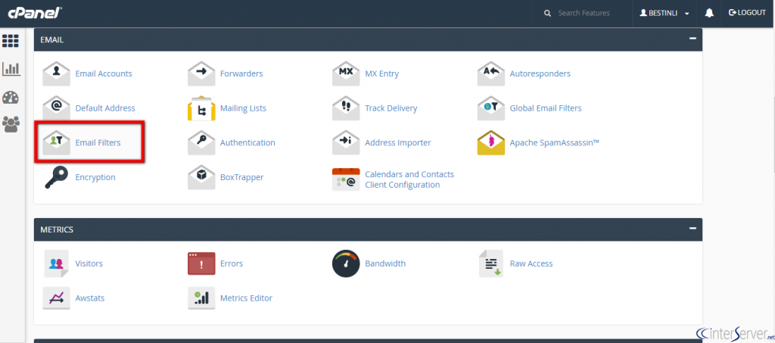
Task: Open the Address Importer link
Action: tap(398, 143)
